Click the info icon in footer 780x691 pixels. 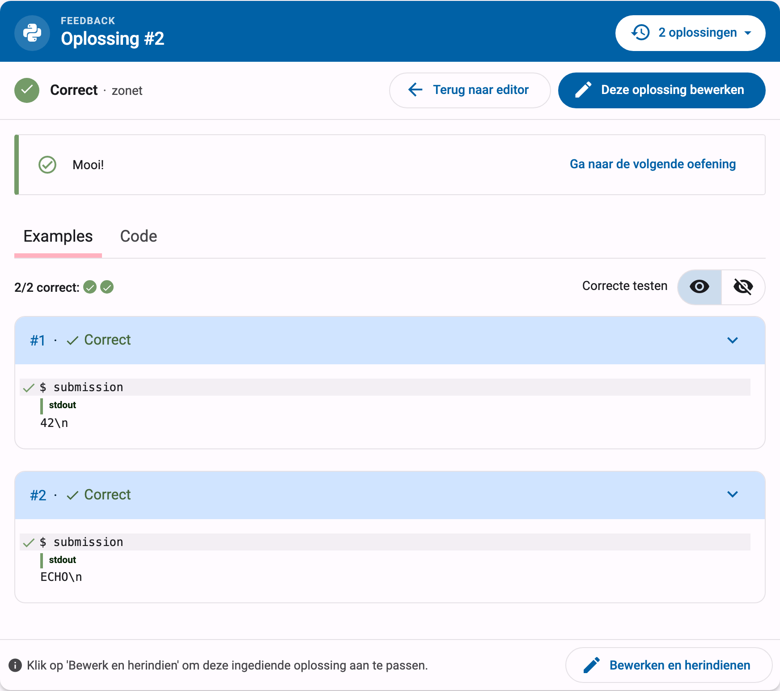tap(15, 665)
